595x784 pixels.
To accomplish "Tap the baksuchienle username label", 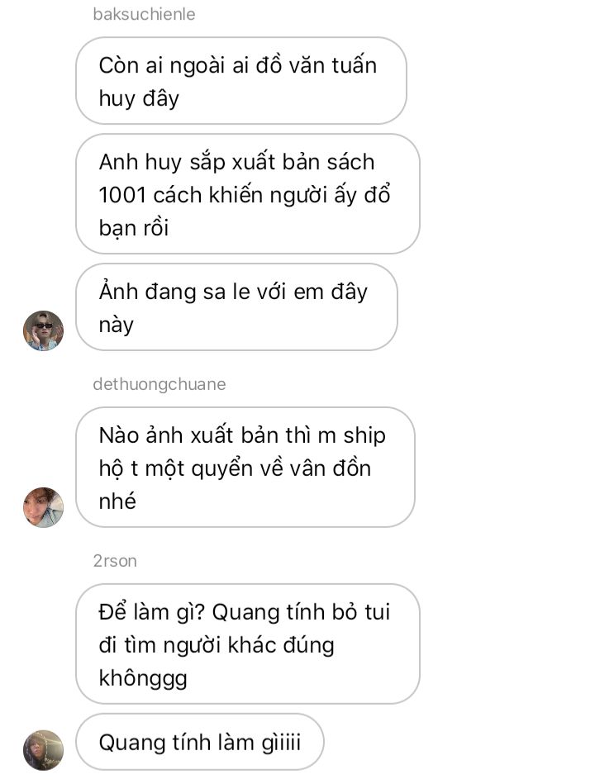I will [144, 14].
